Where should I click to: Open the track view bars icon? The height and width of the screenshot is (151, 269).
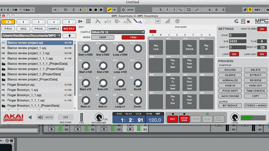coord(117,21)
